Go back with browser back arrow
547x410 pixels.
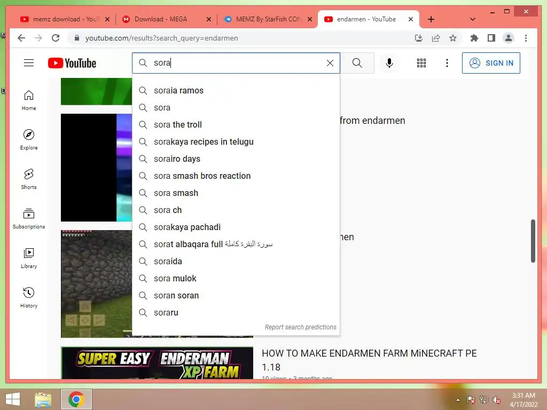pos(21,38)
